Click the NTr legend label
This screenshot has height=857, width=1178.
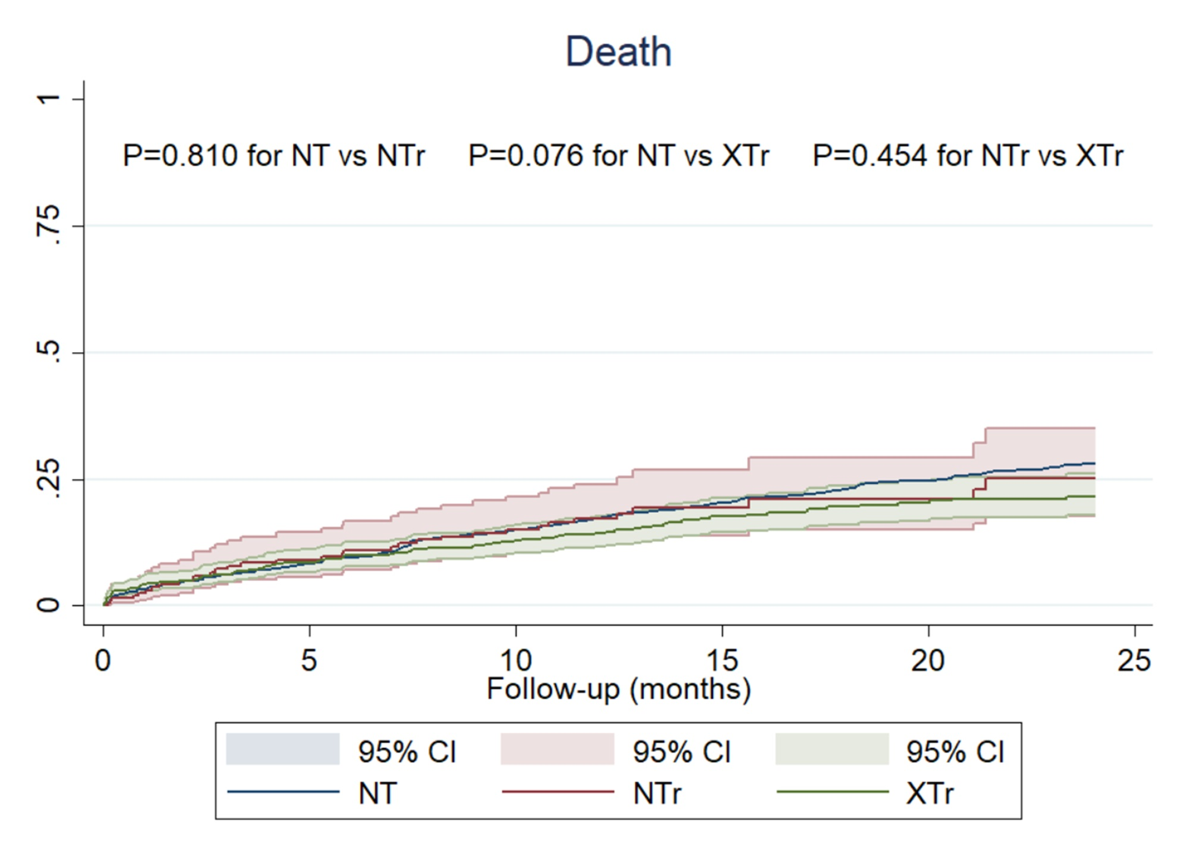657,793
